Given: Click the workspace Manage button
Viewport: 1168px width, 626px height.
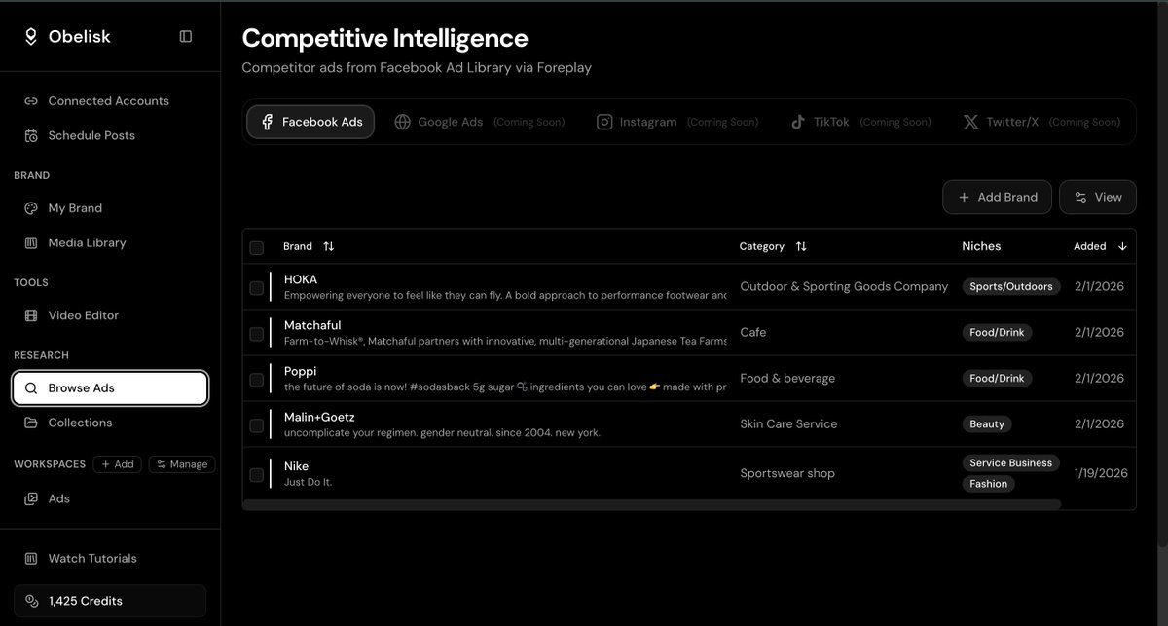Looking at the screenshot, I should point(182,464).
